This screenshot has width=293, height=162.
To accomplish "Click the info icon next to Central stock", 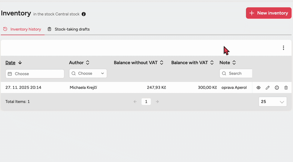I will coord(84,14).
